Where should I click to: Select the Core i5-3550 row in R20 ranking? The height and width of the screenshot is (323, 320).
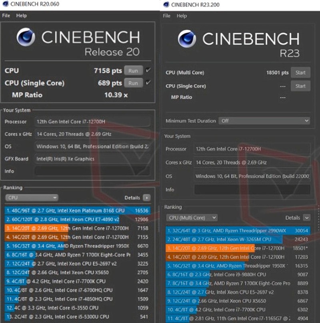click(x=77, y=308)
